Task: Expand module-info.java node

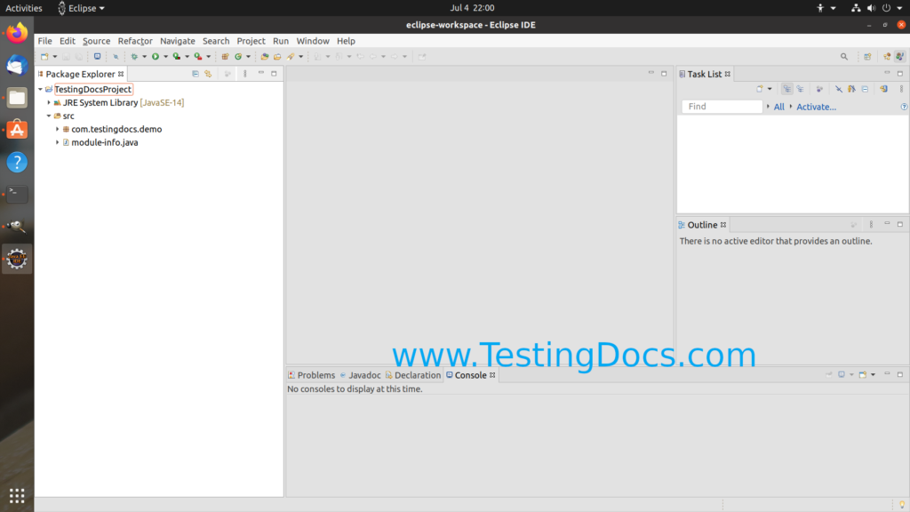Action: pos(57,142)
